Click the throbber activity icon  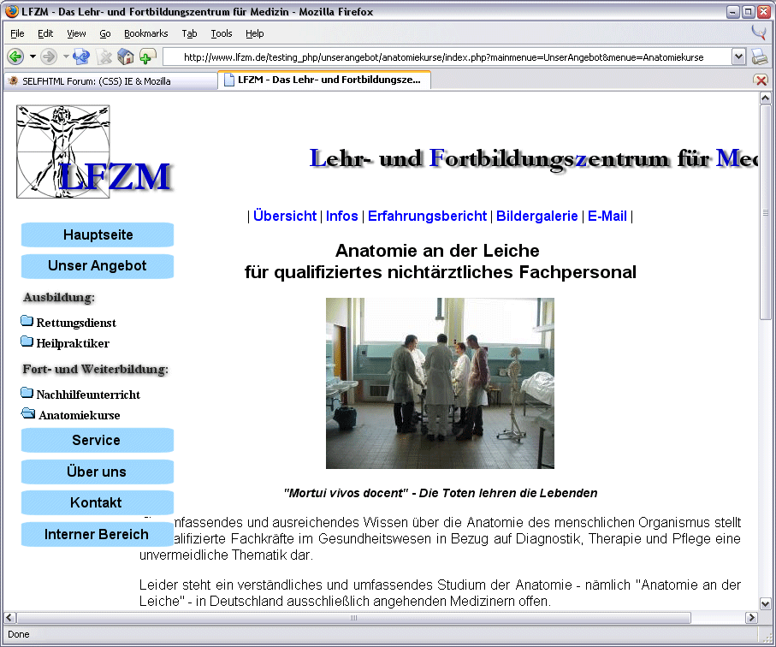(x=759, y=33)
